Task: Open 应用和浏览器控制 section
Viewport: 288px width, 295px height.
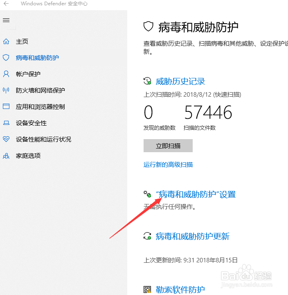Action: pos(40,106)
